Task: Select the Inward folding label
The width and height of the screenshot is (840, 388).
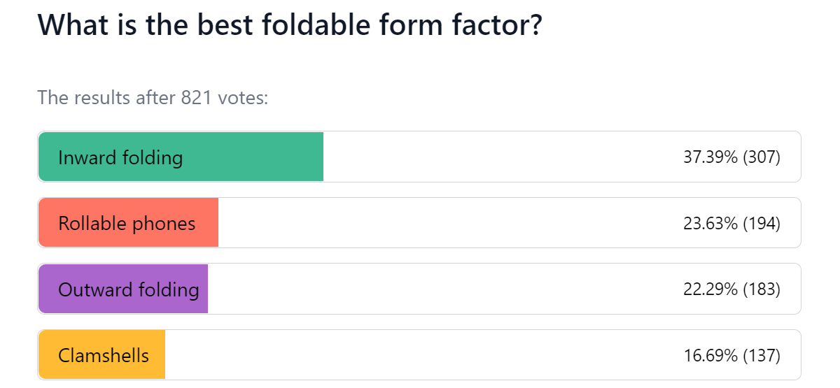Action: pos(120,157)
